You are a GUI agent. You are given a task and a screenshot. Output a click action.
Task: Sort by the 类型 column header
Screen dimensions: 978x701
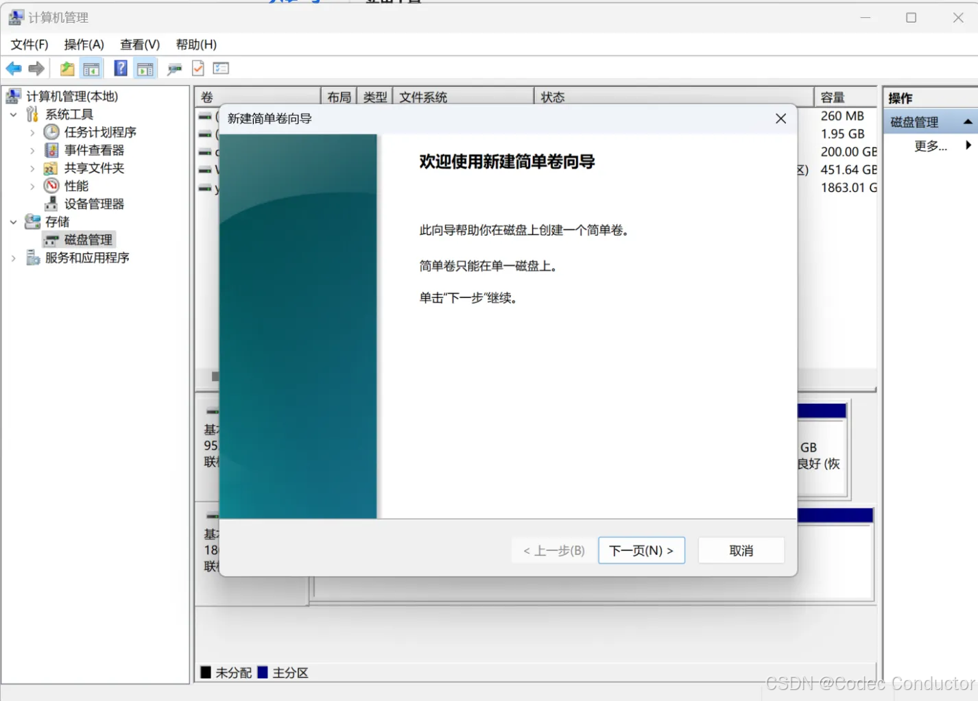[x=374, y=97]
